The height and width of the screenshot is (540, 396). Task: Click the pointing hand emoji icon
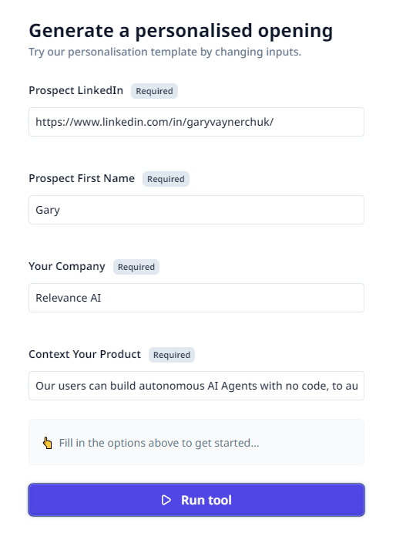pyautogui.click(x=48, y=443)
